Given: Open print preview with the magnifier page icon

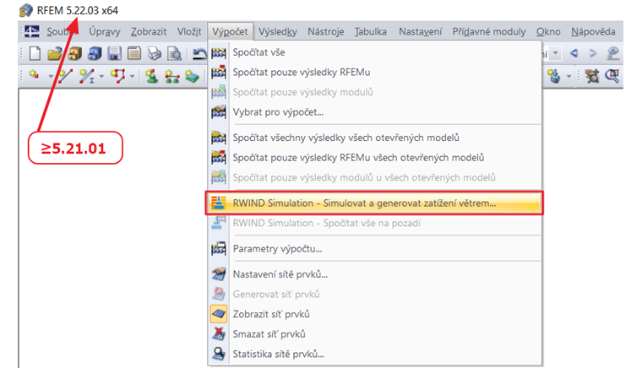Looking at the screenshot, I should [174, 53].
